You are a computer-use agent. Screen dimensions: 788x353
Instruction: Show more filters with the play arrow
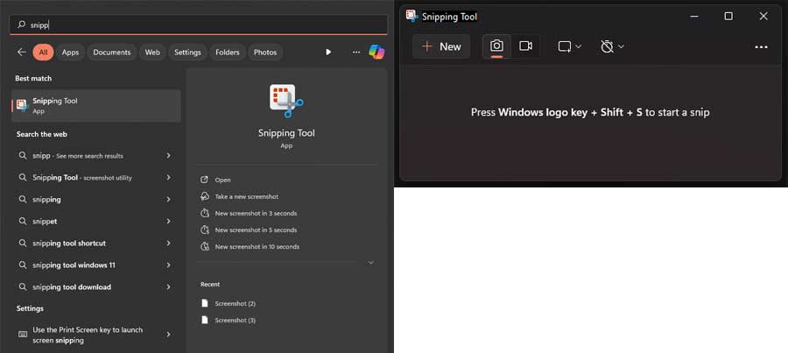click(x=328, y=53)
